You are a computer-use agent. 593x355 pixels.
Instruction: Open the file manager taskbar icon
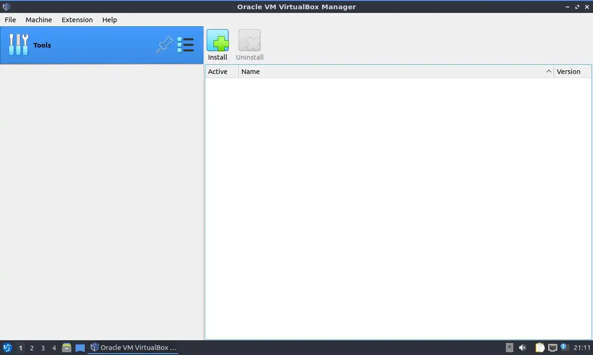[x=67, y=348]
